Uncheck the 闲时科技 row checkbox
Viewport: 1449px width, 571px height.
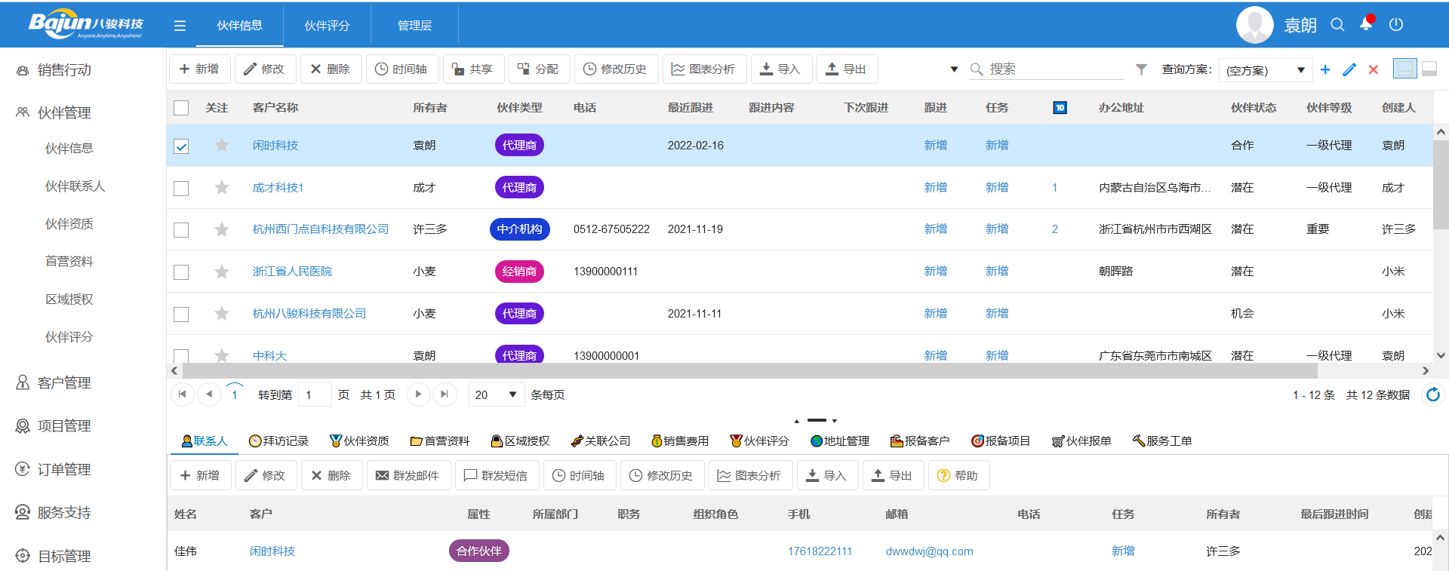[181, 146]
